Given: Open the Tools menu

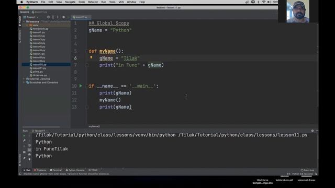Looking at the screenshot, I should click(x=112, y=2).
